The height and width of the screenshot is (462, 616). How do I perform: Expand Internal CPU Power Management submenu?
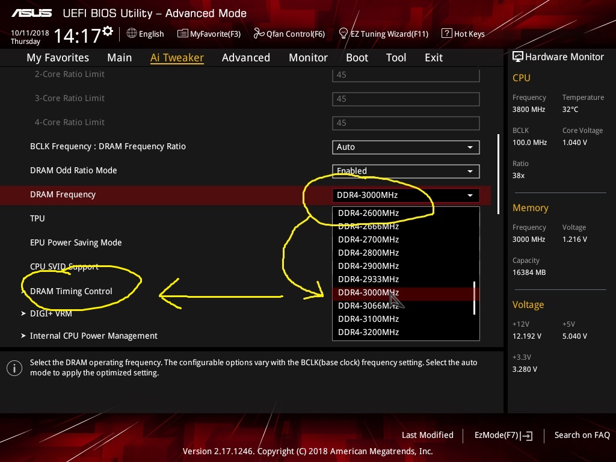(x=93, y=336)
